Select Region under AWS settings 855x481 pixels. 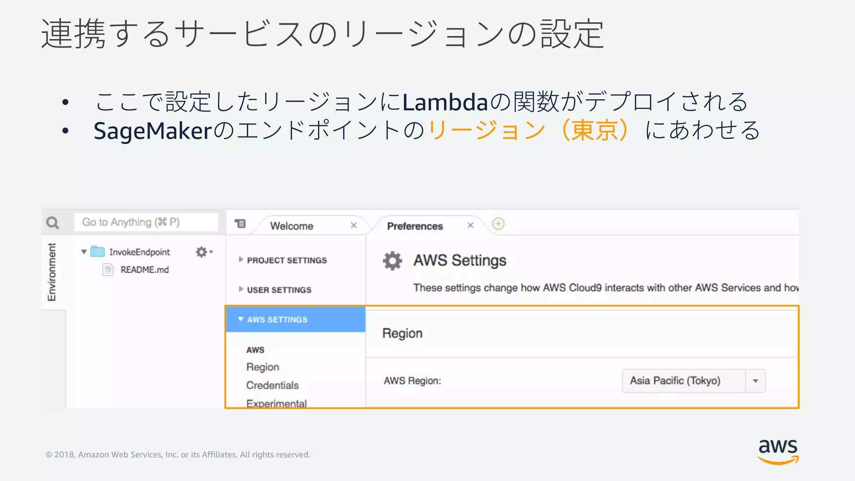[263, 367]
